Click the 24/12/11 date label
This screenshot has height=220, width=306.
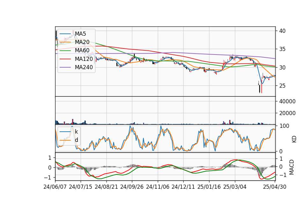click(x=183, y=187)
